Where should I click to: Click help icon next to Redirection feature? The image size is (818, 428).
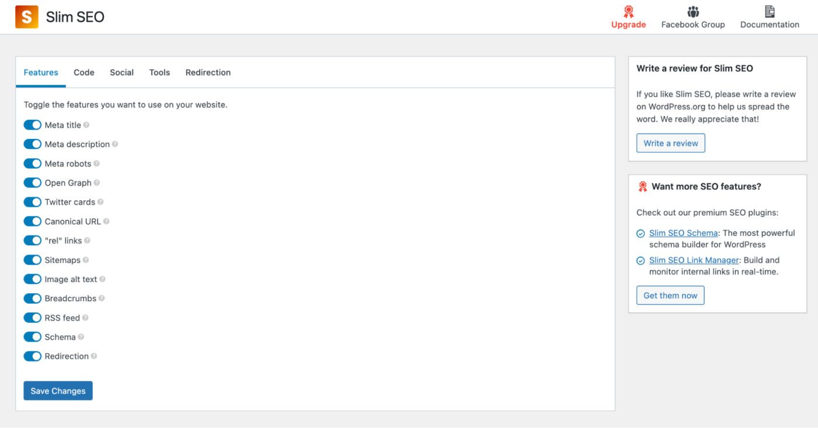94,356
